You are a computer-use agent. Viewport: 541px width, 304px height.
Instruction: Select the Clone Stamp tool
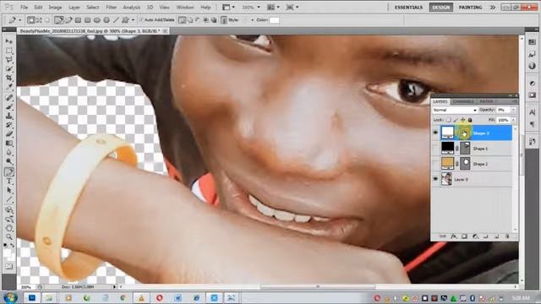[9, 116]
